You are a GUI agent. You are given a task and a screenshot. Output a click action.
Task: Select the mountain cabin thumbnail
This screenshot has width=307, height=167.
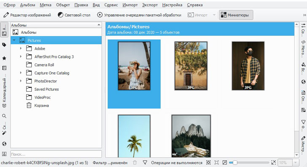[x=191, y=136]
